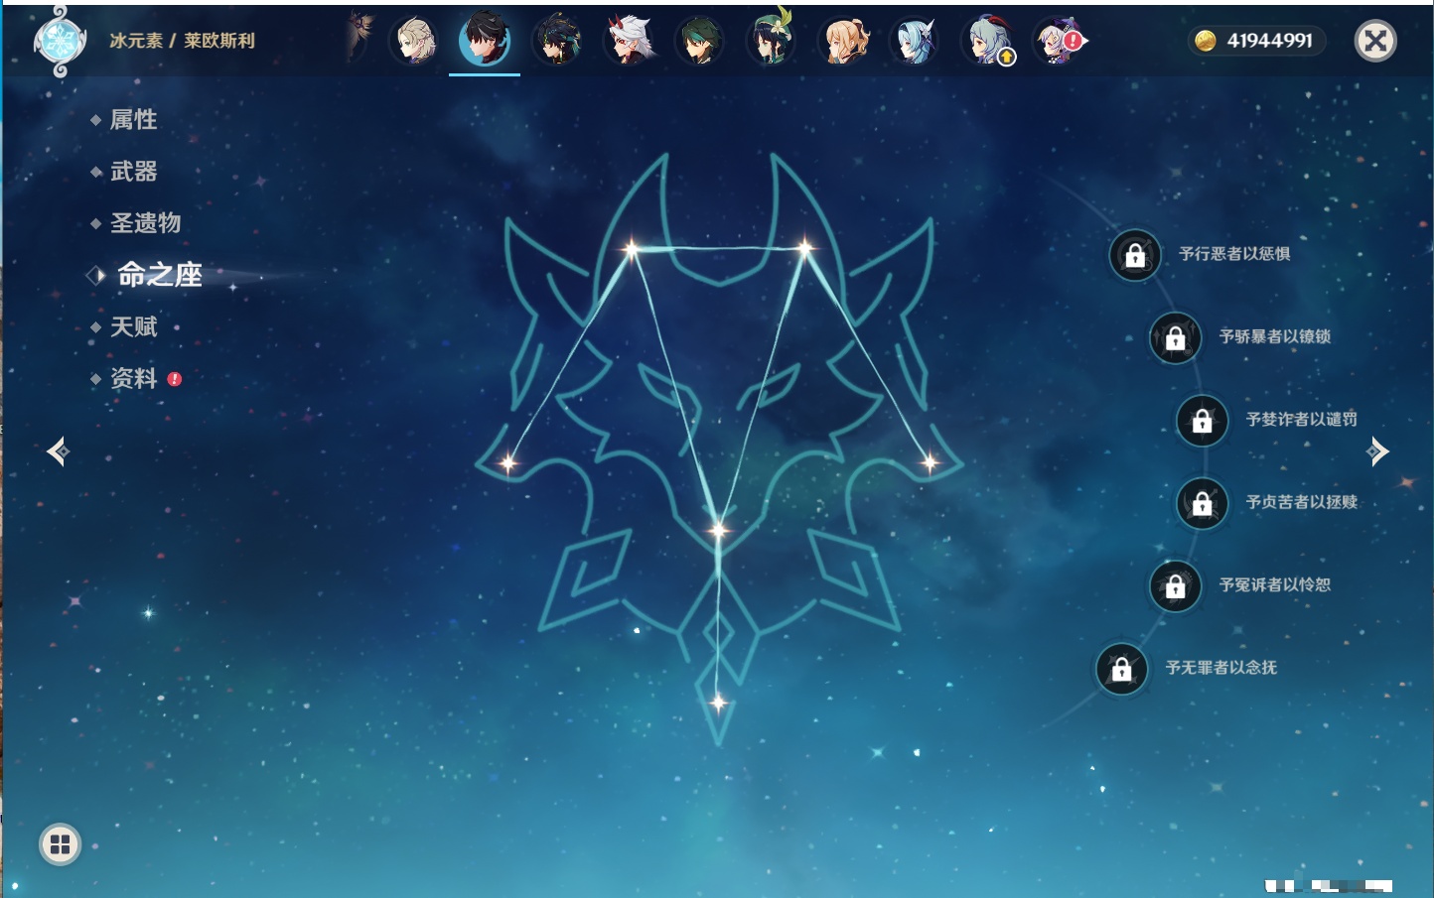Open the 天赋 talents menu

coord(133,326)
